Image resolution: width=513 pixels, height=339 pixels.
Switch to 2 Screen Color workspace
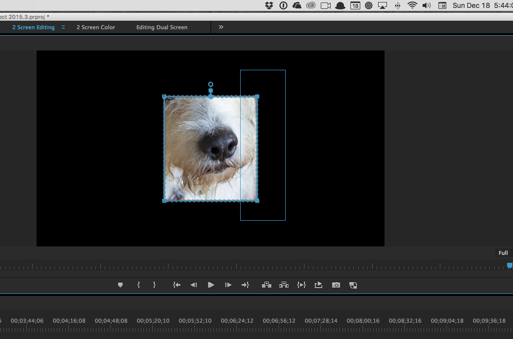pyautogui.click(x=96, y=27)
